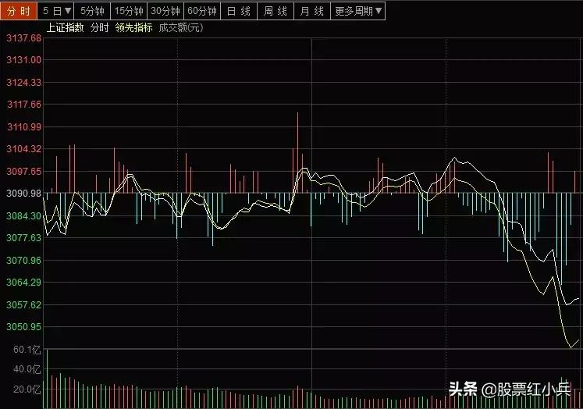Click the 3110.99 price axis label

click(23, 126)
